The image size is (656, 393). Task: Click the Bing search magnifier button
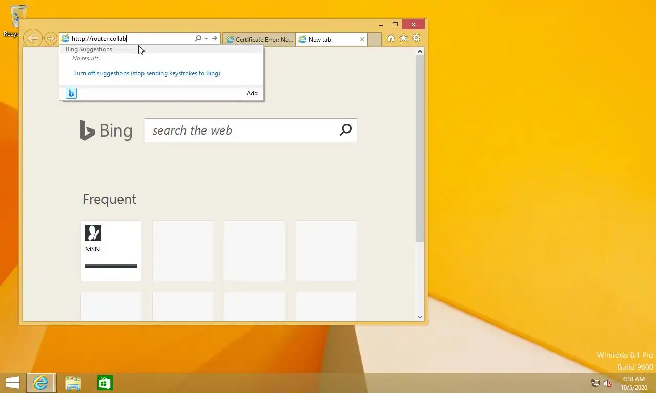pos(346,130)
